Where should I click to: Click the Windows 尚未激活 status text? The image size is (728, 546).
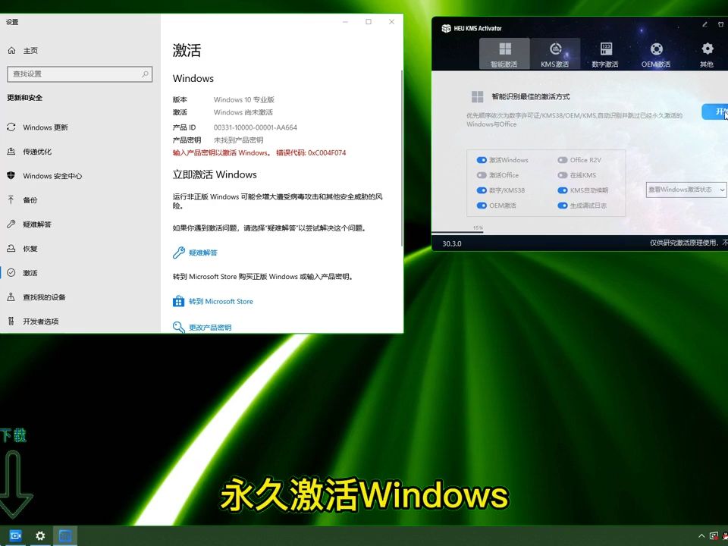point(243,112)
